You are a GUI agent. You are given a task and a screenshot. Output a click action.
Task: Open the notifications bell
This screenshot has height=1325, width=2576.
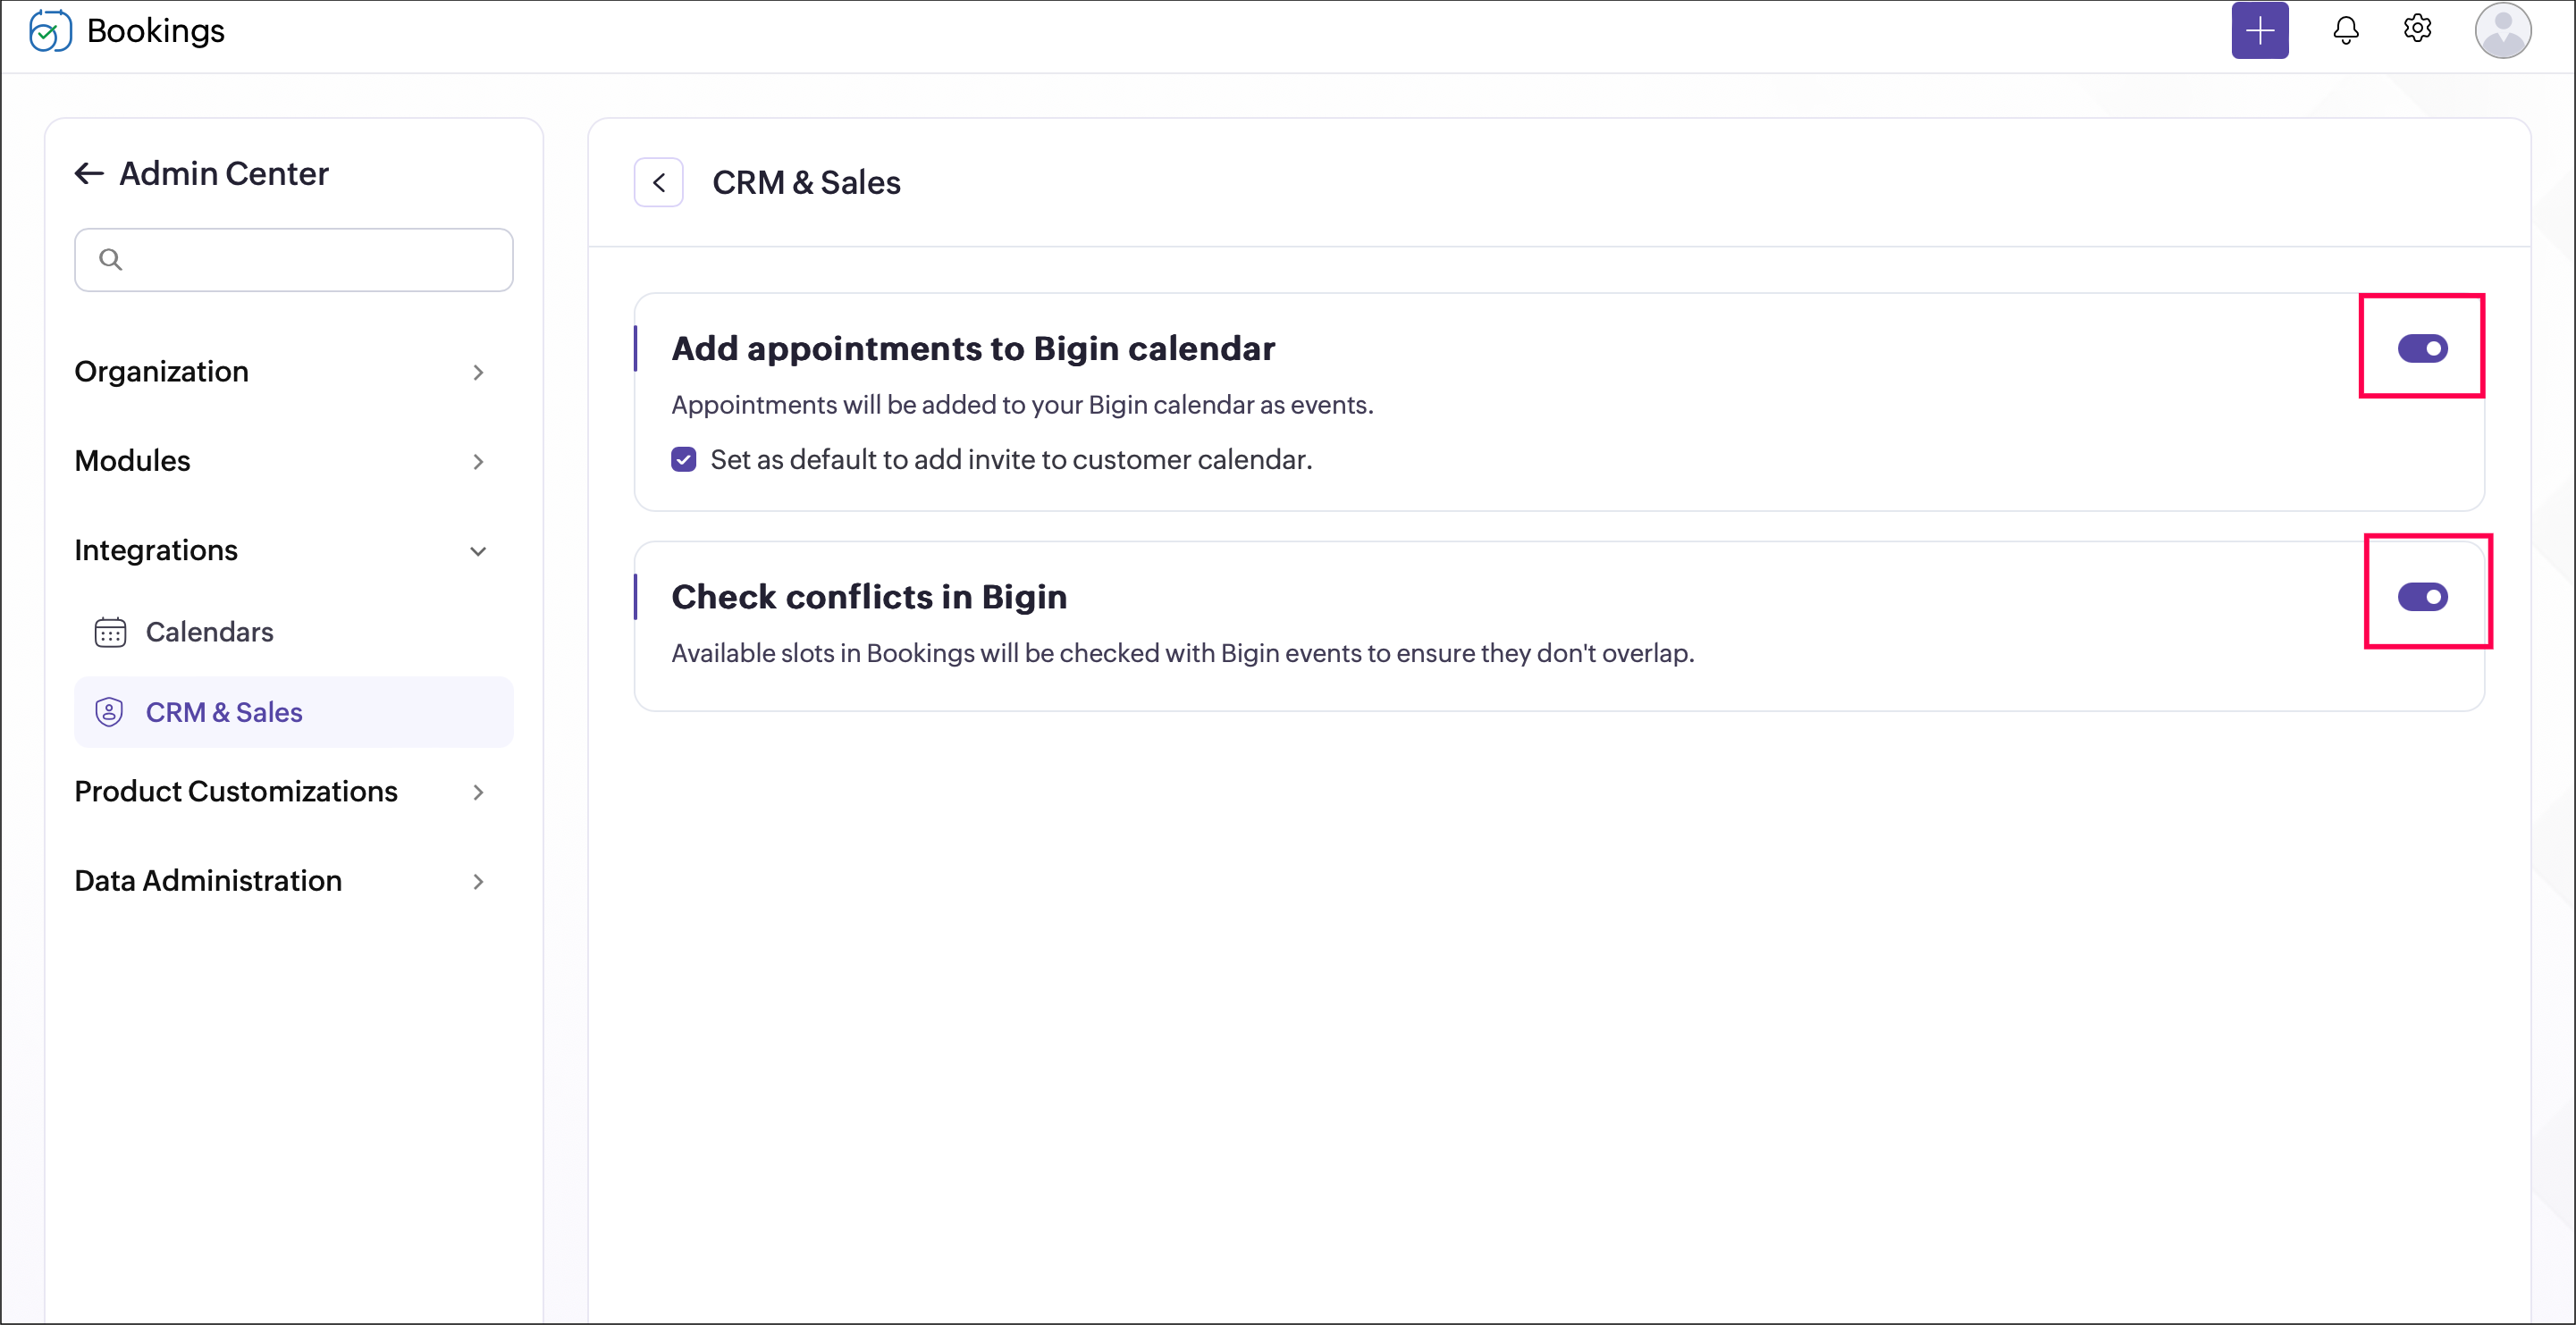(x=2345, y=30)
